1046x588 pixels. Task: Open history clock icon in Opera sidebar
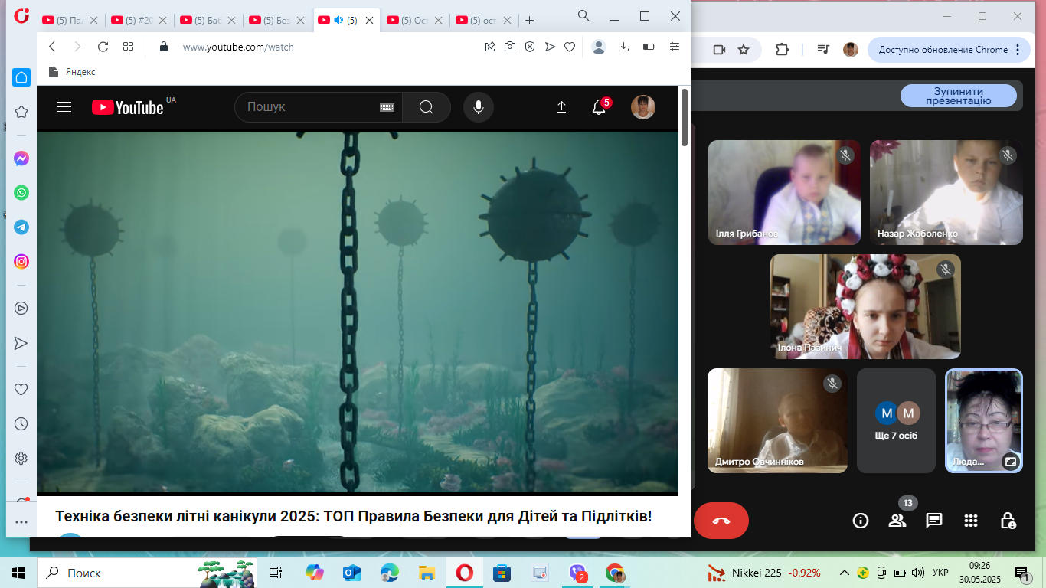(x=21, y=423)
